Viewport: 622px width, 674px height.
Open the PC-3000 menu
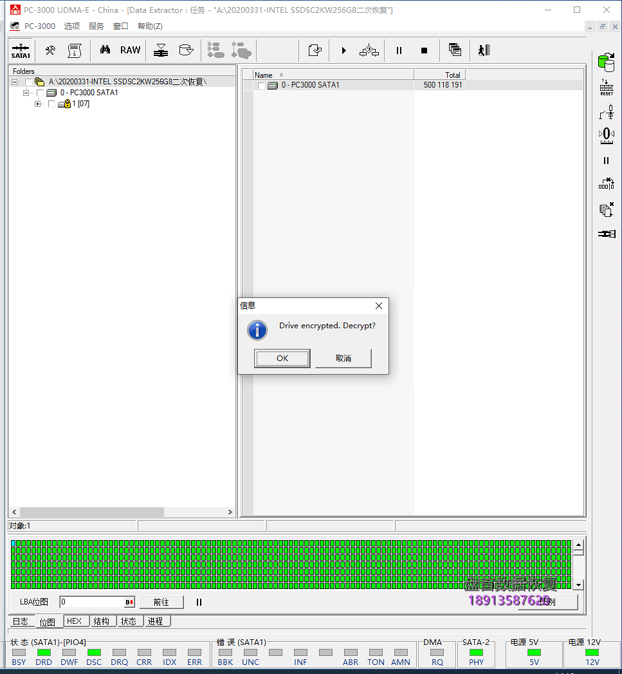(39, 26)
